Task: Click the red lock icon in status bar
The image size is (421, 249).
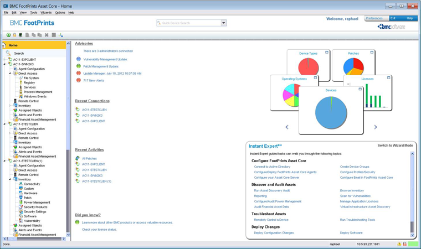Action: pos(404,244)
